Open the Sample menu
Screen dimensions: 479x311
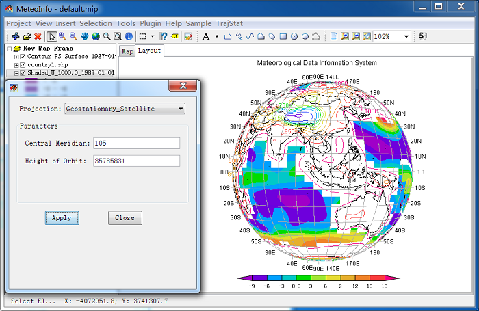(198, 23)
